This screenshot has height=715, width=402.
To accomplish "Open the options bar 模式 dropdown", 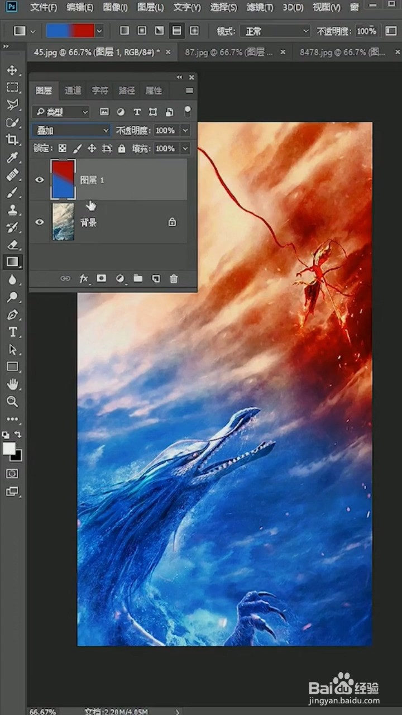I will click(x=275, y=31).
